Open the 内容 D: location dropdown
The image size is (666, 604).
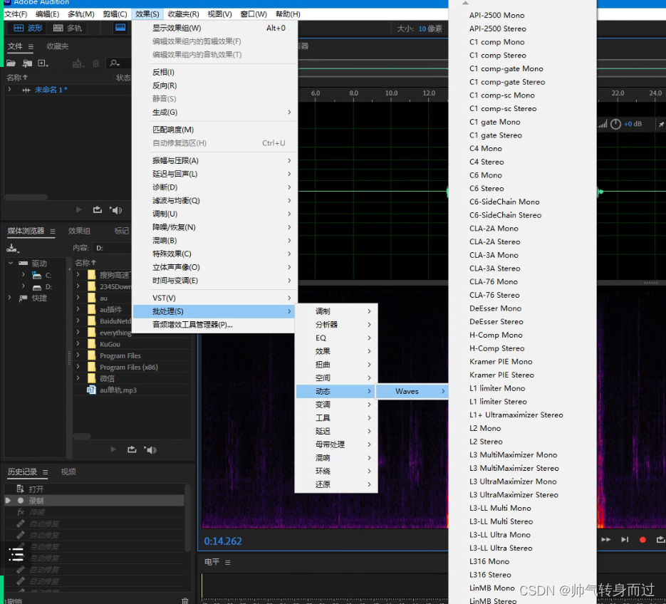coord(113,248)
